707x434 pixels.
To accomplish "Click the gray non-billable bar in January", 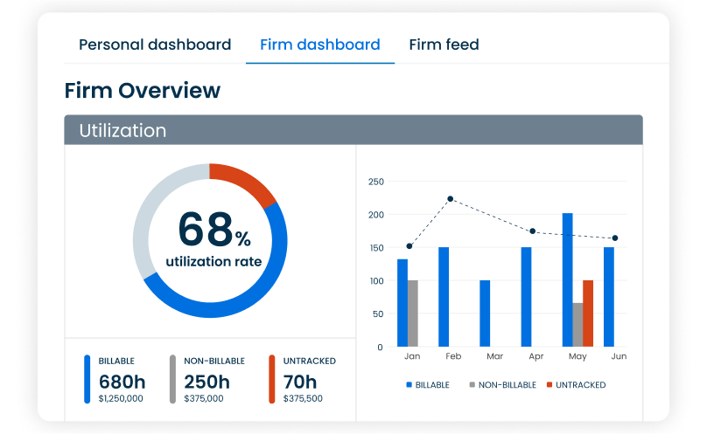I will pos(413,313).
